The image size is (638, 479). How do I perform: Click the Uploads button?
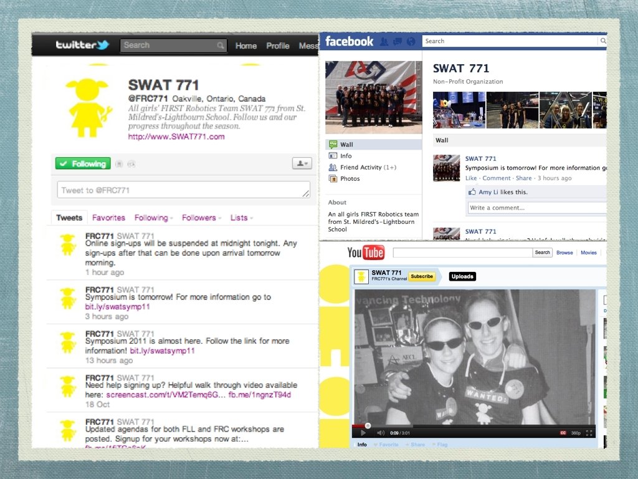pos(462,276)
